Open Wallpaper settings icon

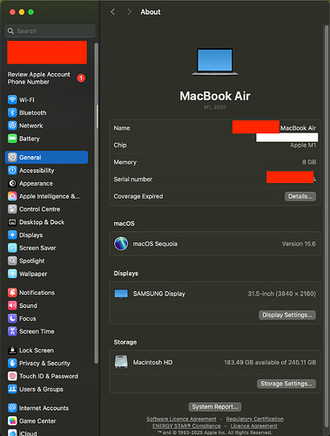tap(12, 274)
